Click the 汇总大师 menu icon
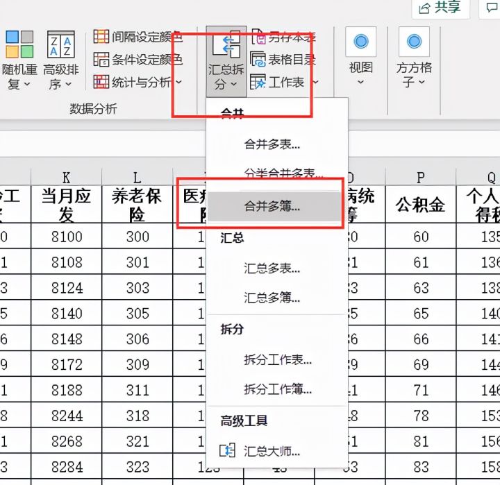 click(227, 450)
